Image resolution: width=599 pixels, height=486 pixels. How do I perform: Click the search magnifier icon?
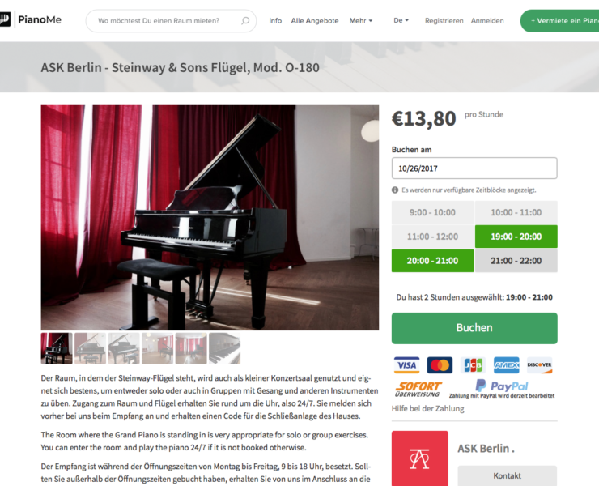pos(245,20)
